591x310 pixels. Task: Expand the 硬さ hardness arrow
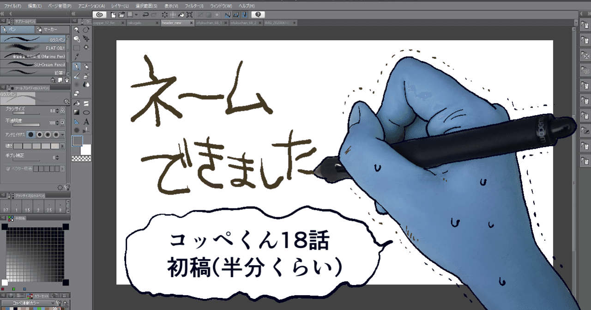coord(62,146)
